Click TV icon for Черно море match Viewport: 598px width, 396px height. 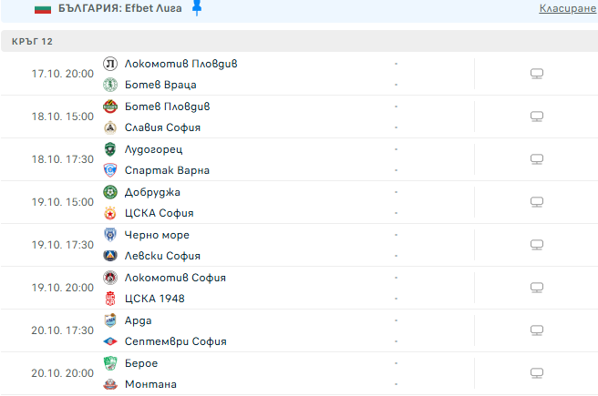537,245
